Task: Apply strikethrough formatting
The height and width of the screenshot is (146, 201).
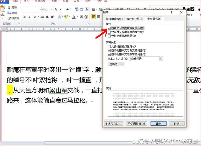Action: 42,17
